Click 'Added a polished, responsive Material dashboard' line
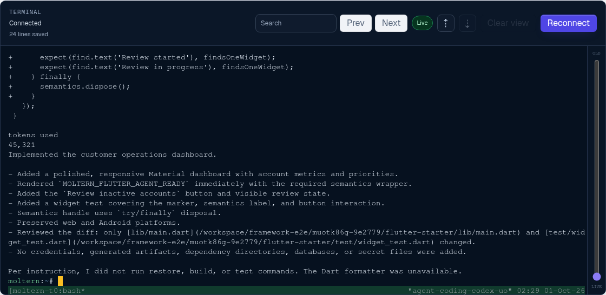This screenshot has width=606, height=295. point(203,174)
